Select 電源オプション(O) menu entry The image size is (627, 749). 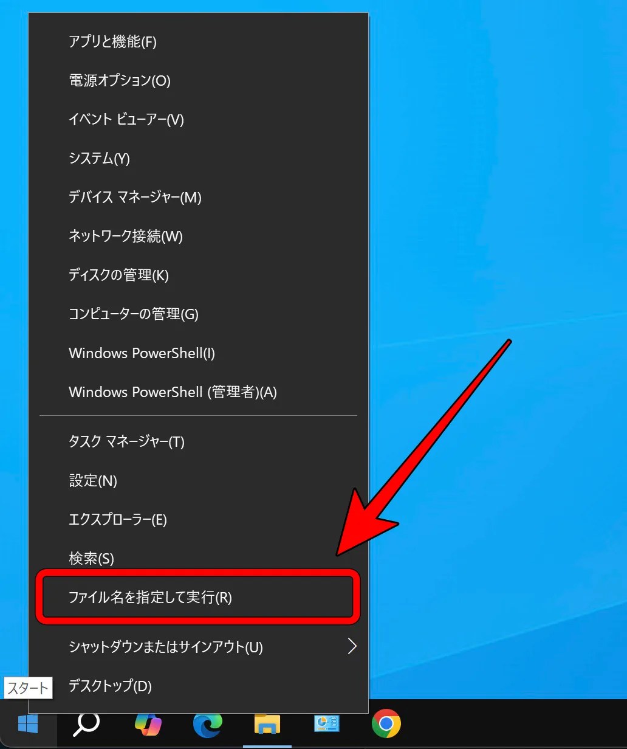click(198, 81)
